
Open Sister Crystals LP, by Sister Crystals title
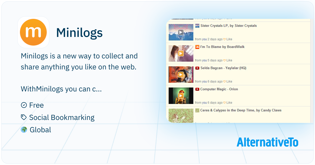(x=229, y=26)
